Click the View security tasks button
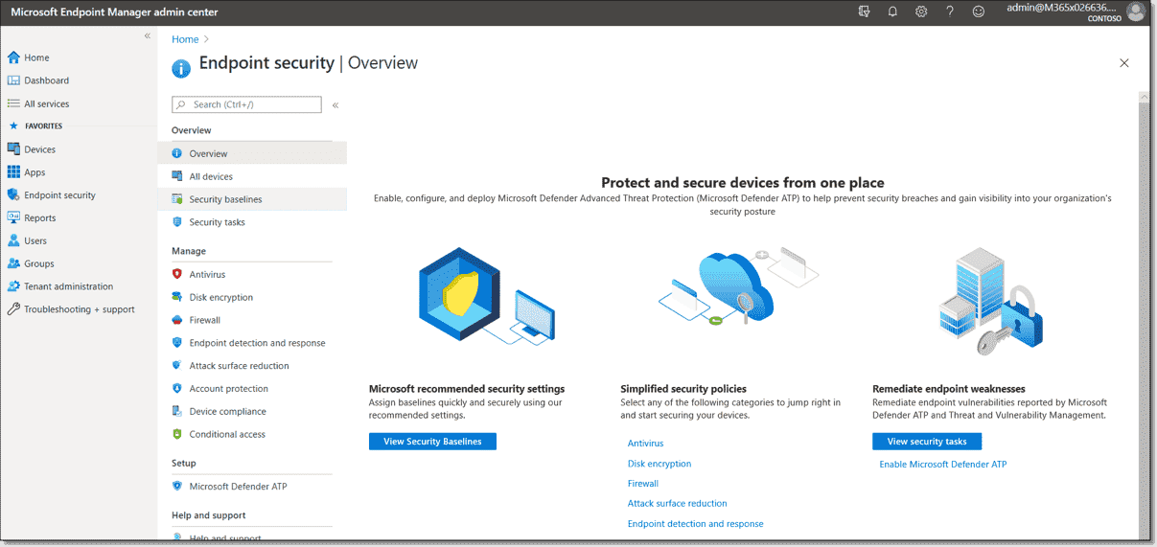Screen dimensions: 1157x547 point(927,442)
